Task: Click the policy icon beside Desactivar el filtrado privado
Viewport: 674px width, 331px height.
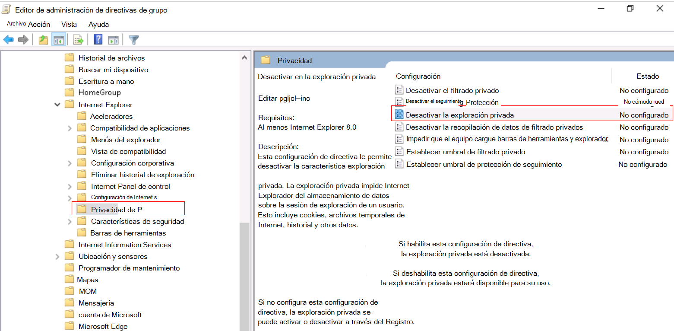Action: [x=399, y=90]
